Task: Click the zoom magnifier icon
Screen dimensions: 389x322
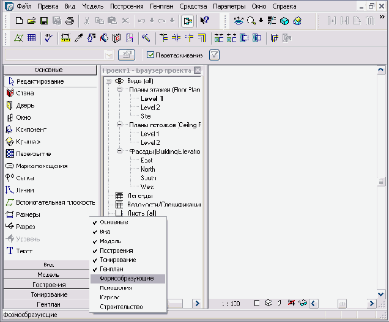Action: point(251,21)
